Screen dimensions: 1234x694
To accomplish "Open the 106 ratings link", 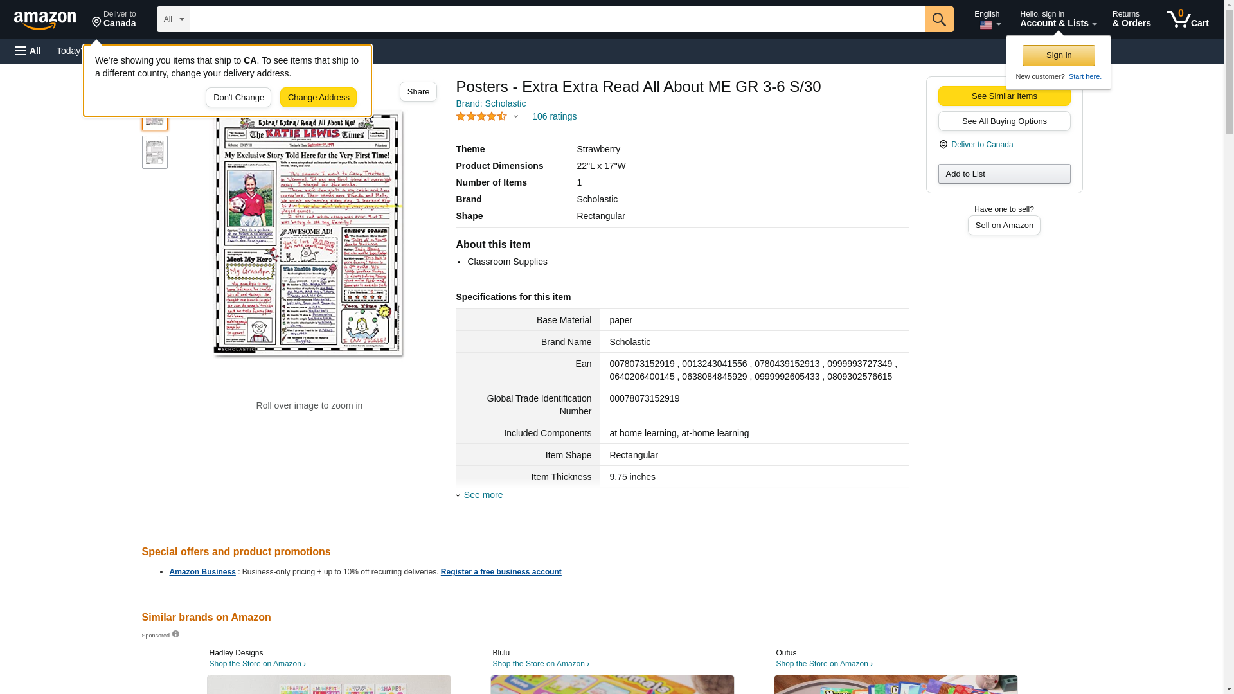I will coord(554,116).
